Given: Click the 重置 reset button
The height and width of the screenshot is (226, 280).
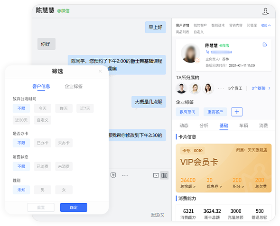Looking at the screenshot, I should (x=41, y=208).
